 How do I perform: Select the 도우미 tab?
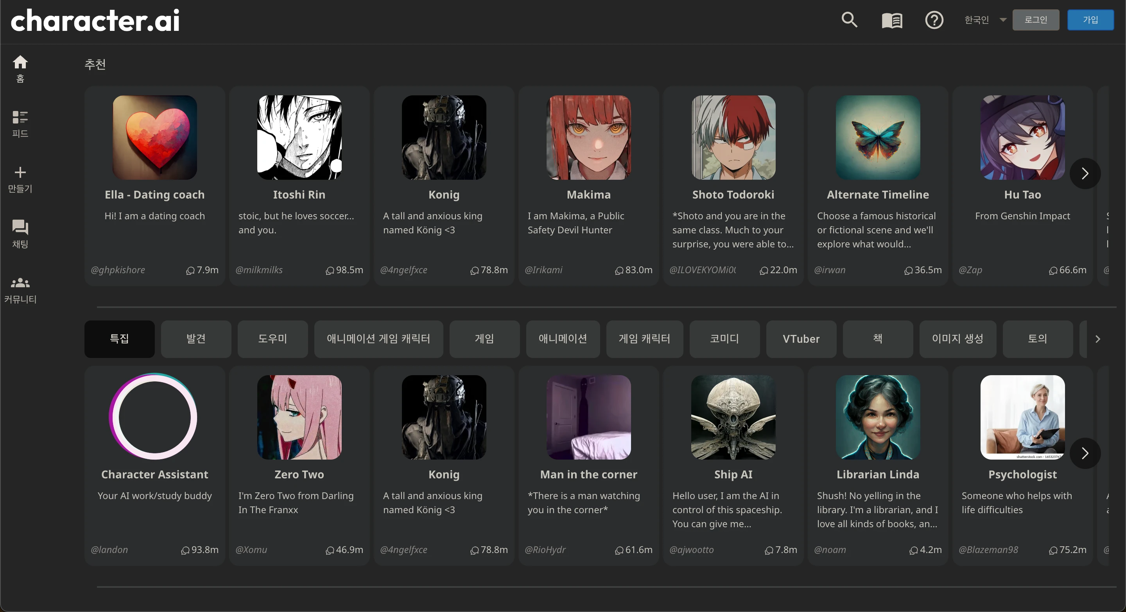tap(273, 339)
